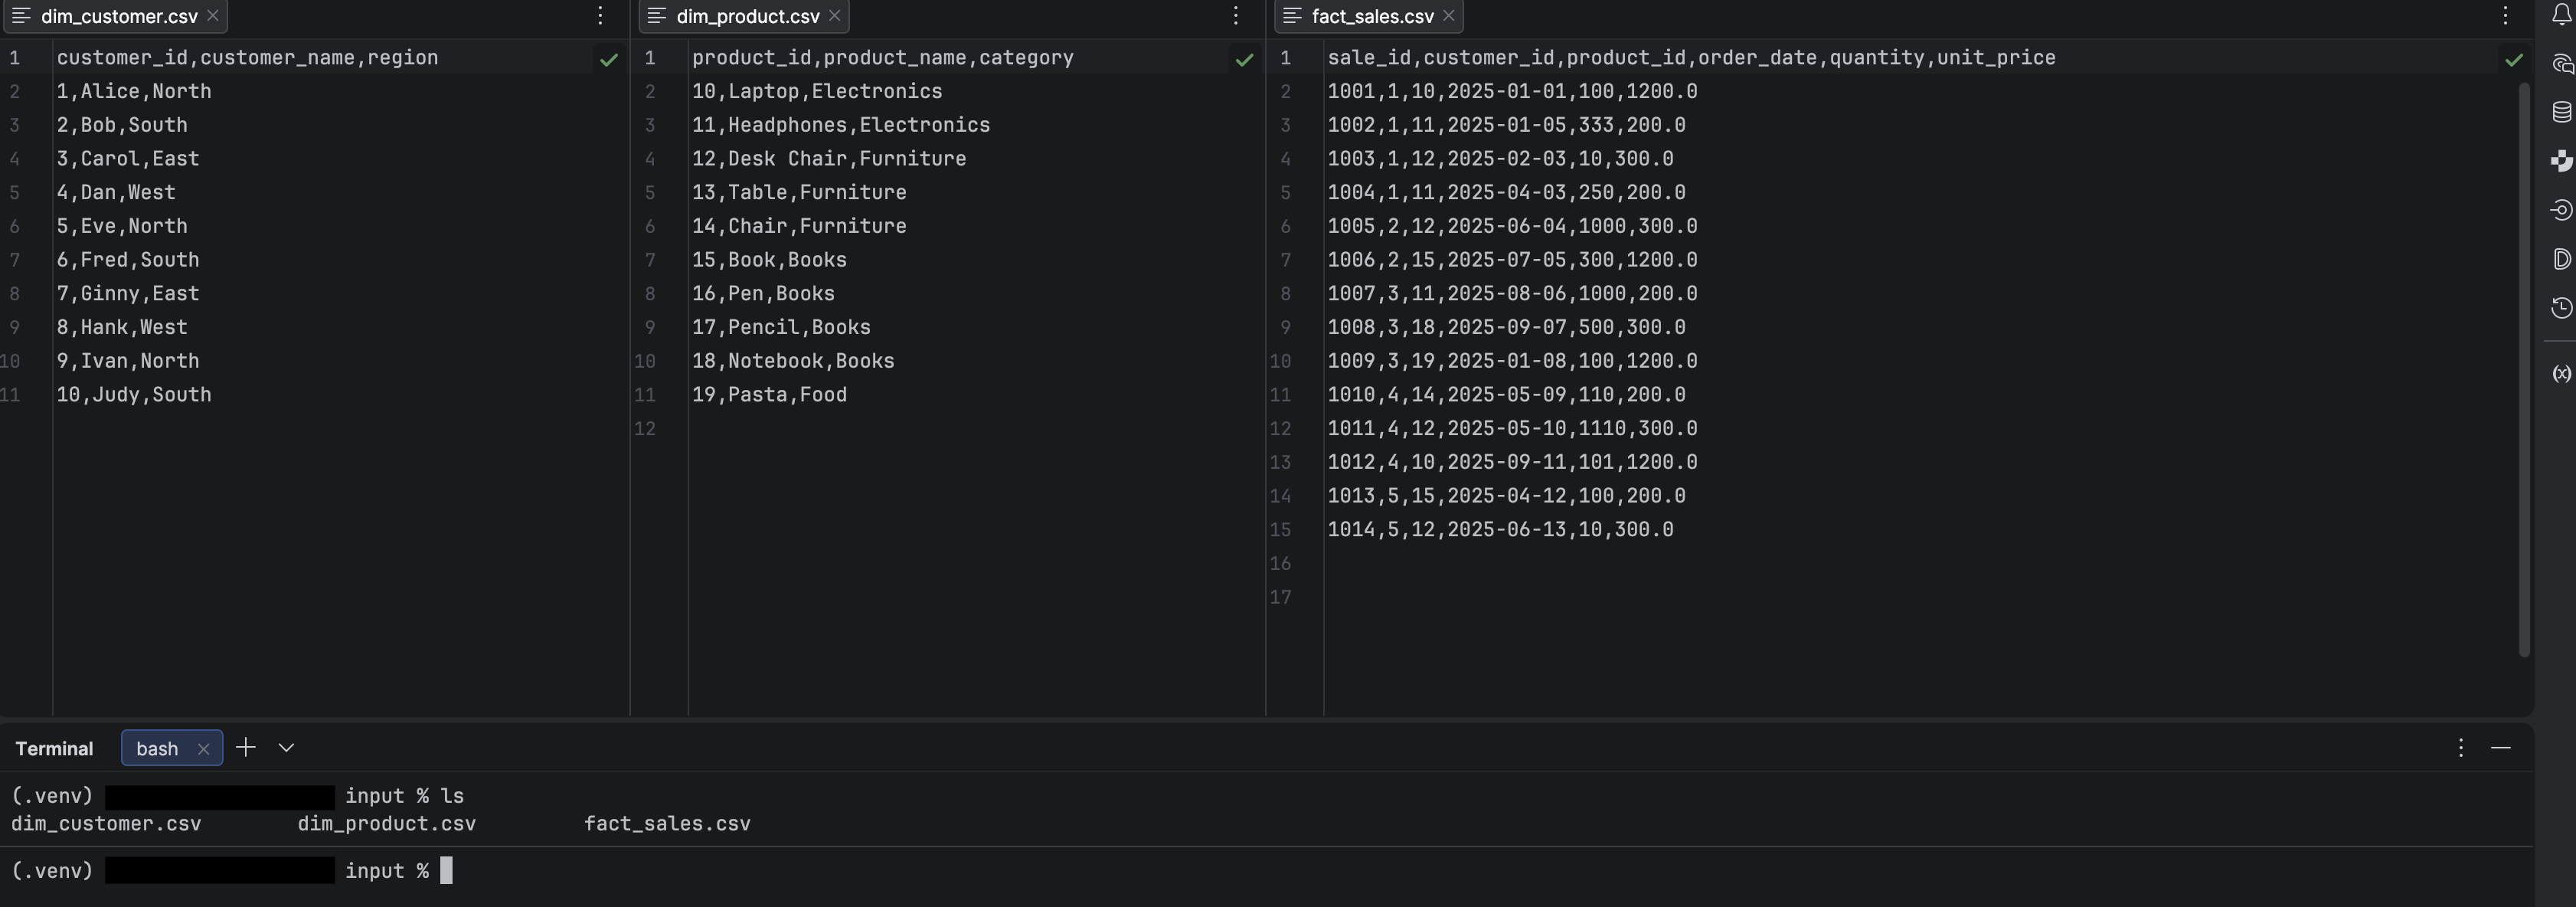
Task: Open the dim_product.csv editor kebab menu
Action: click(x=1236, y=15)
